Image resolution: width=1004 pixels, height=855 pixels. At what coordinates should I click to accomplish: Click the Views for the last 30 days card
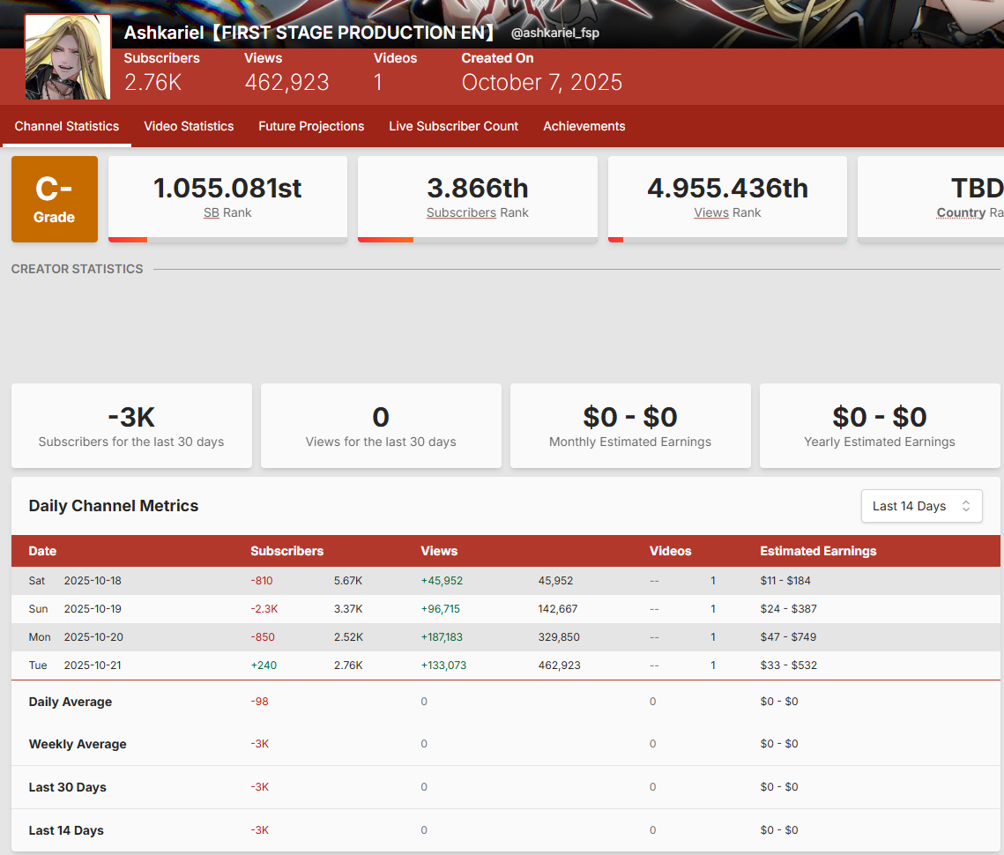coord(381,426)
